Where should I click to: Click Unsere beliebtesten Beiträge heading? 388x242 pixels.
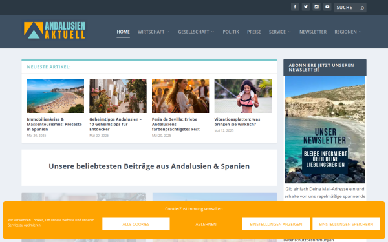tap(149, 166)
